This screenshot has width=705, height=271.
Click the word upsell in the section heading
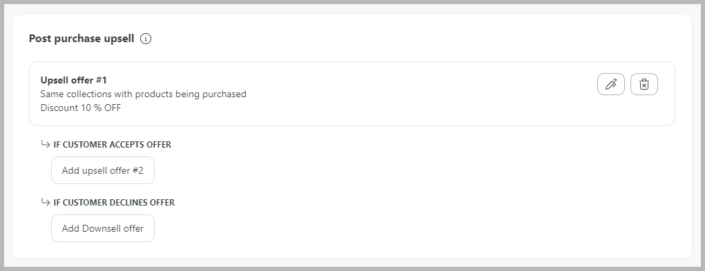[x=119, y=39]
